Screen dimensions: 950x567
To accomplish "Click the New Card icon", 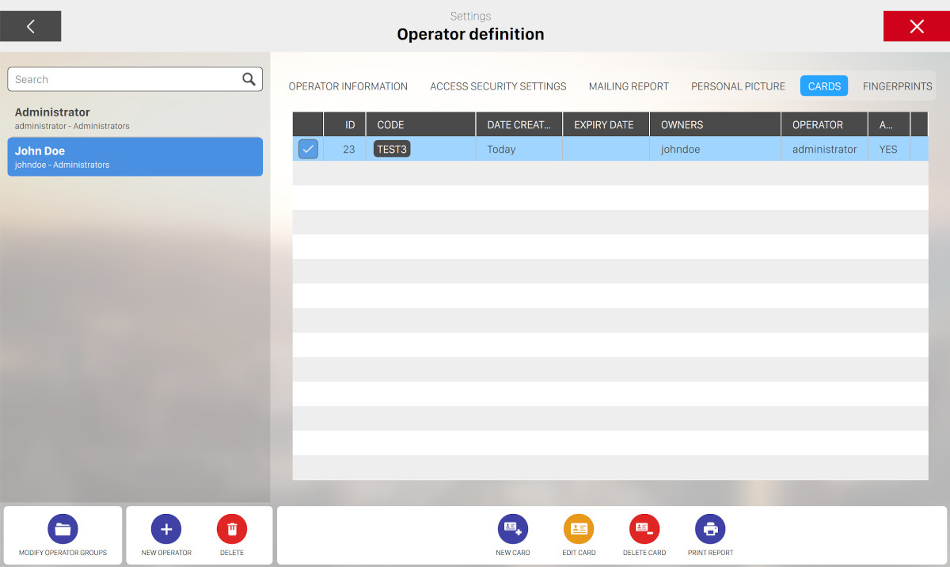I will 512,529.
